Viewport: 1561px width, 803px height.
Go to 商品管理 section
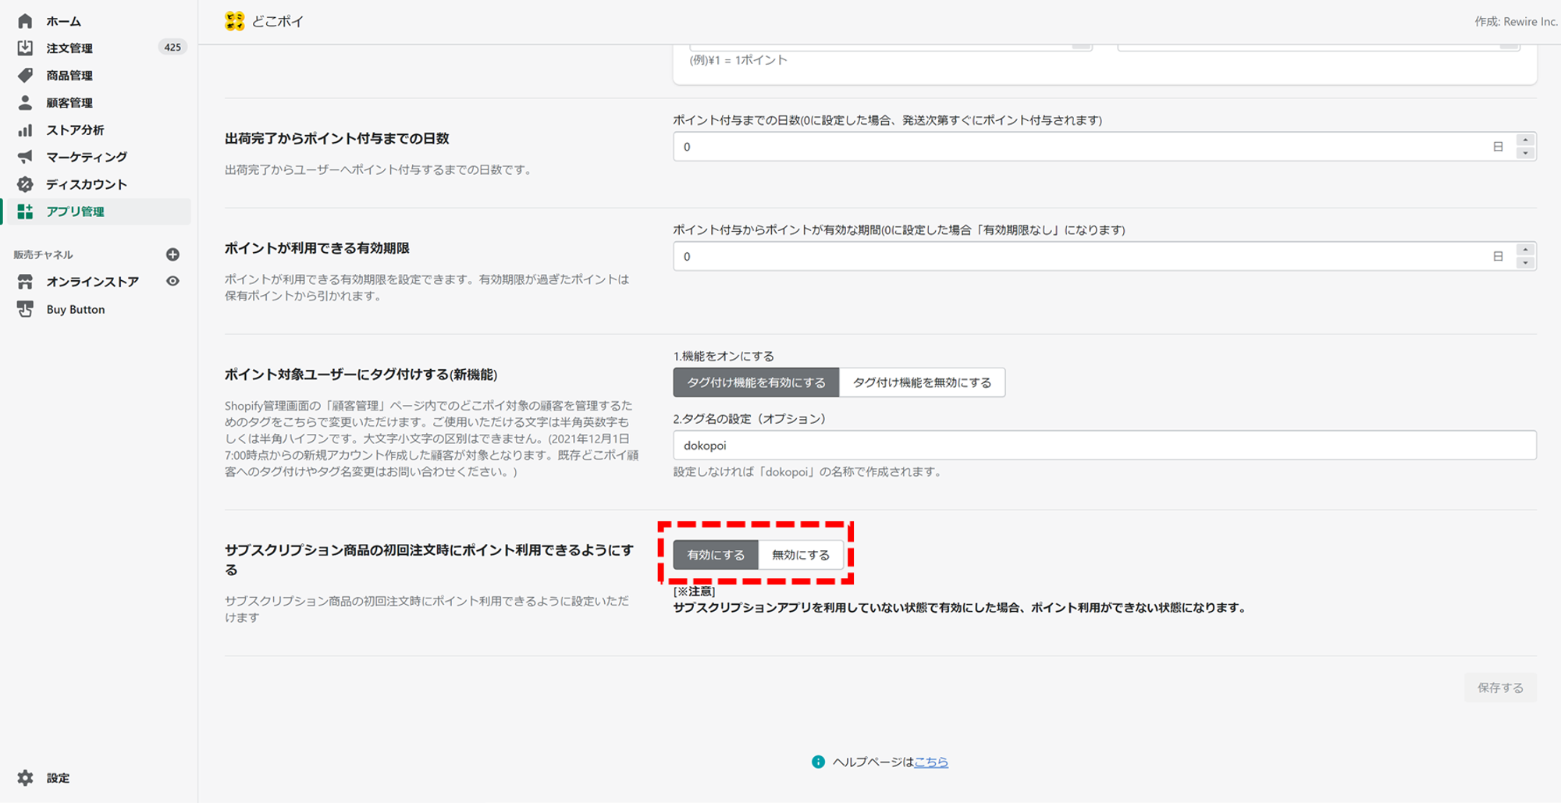[x=69, y=75]
